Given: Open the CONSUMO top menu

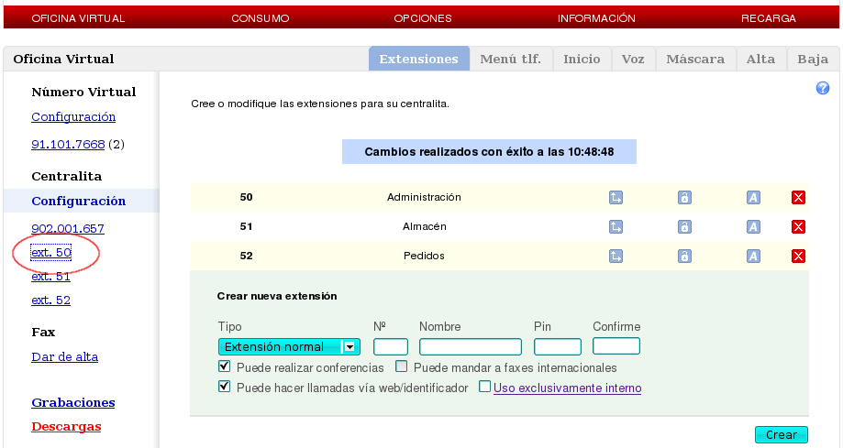Looking at the screenshot, I should (x=260, y=18).
